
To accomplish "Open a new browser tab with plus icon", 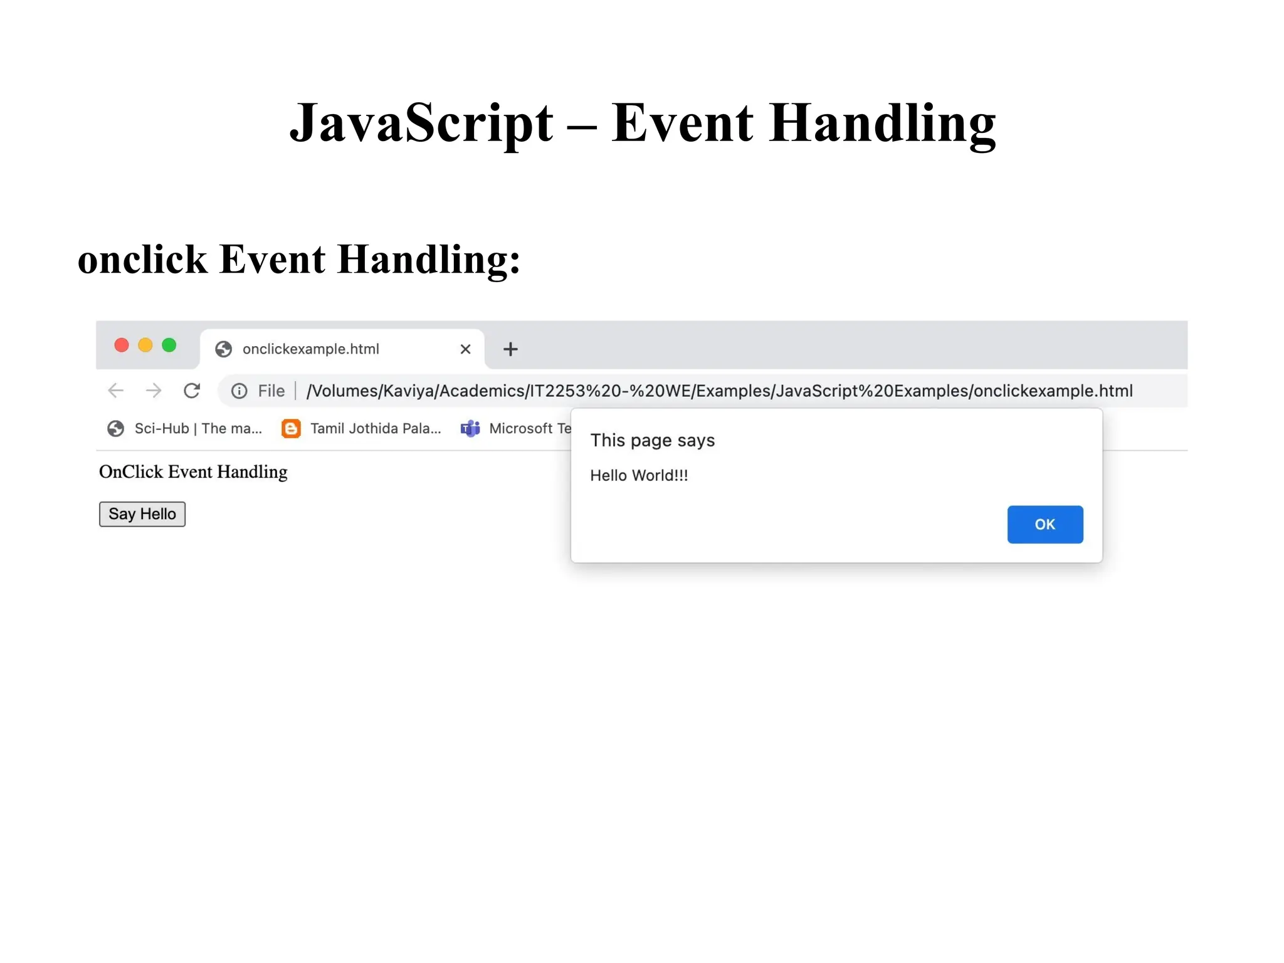I will coord(510,349).
